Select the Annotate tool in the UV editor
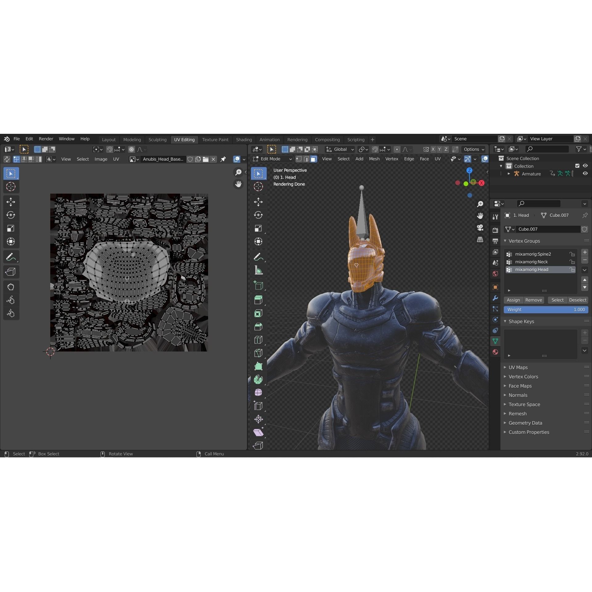Viewport: 592px width, 592px height. [x=11, y=257]
